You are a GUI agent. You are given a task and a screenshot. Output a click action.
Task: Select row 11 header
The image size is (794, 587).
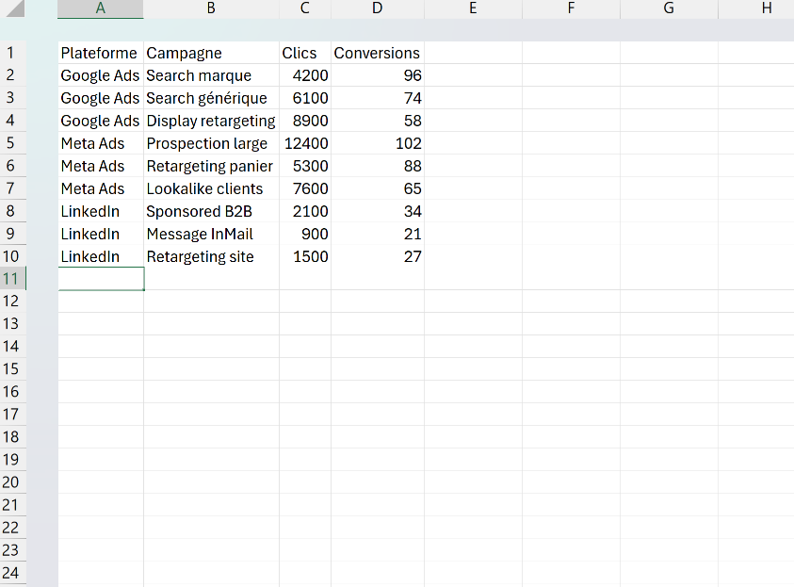pos(12,279)
